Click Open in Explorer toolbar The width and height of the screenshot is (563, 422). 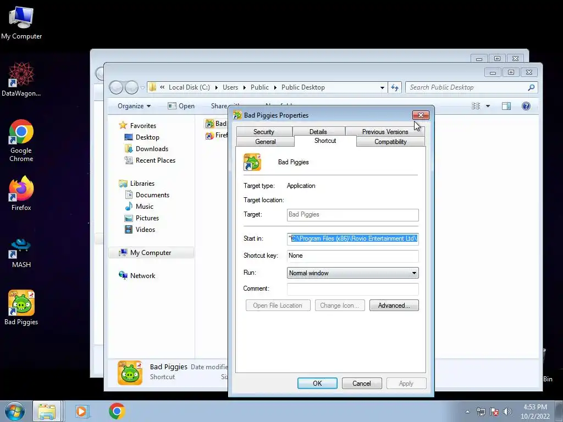click(x=181, y=106)
